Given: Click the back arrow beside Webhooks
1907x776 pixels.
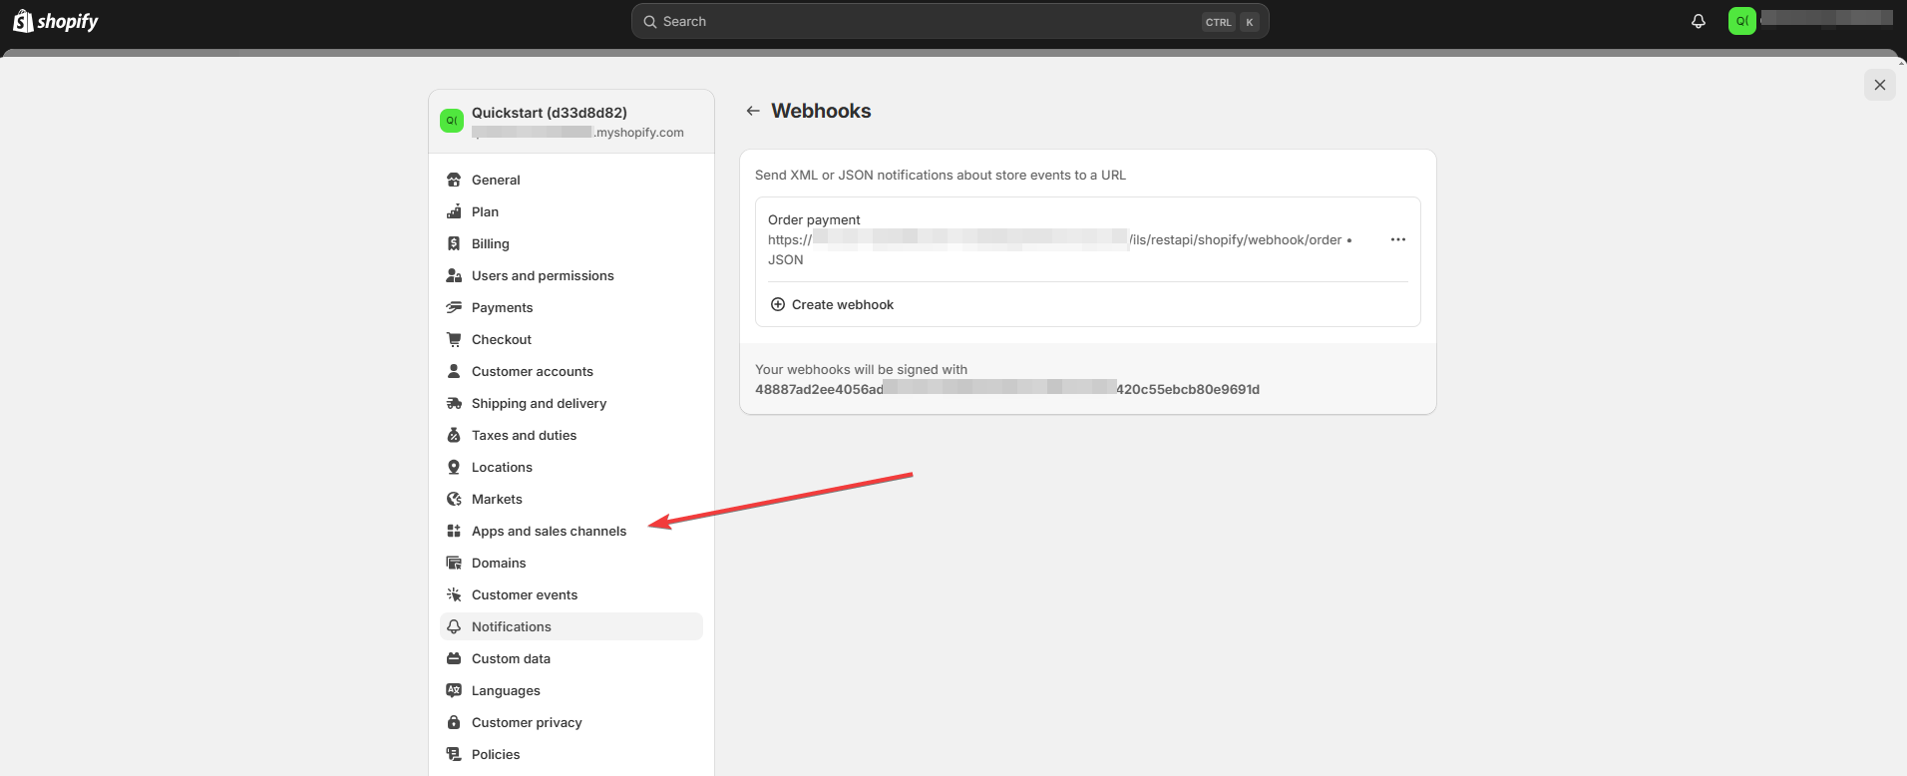Looking at the screenshot, I should coord(753,111).
